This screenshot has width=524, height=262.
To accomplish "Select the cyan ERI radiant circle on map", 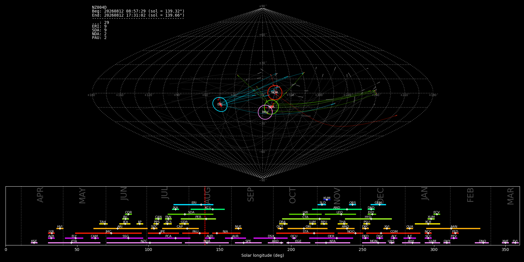I will click(220, 104).
